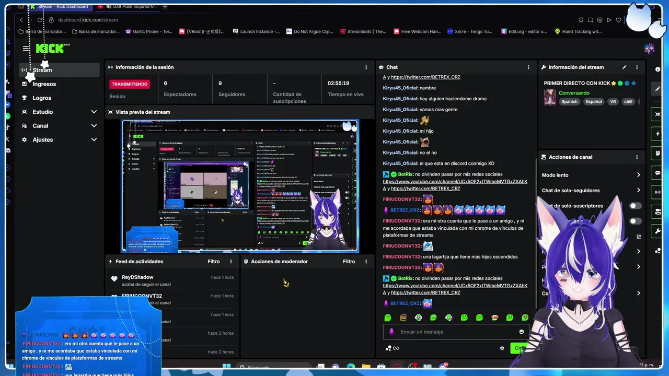669x376 pixels.
Task: Click the pencil icon in right rail
Action: tap(658, 89)
